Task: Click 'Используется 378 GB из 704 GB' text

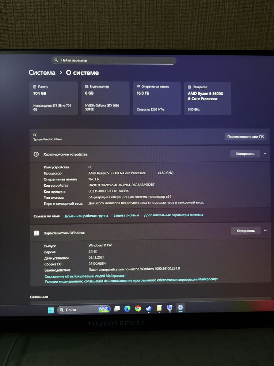Action: pos(52,107)
